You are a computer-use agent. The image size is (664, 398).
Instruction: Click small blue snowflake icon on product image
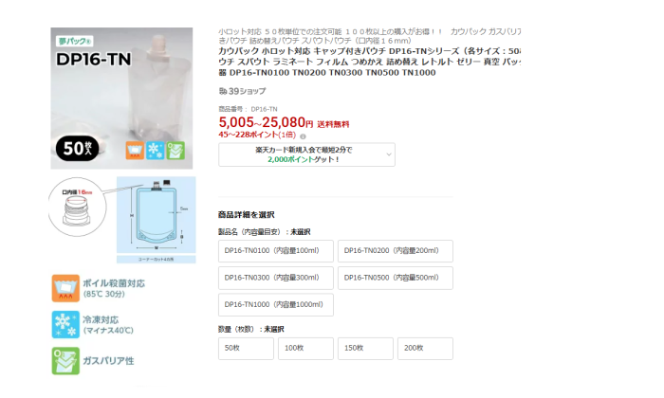(155, 151)
